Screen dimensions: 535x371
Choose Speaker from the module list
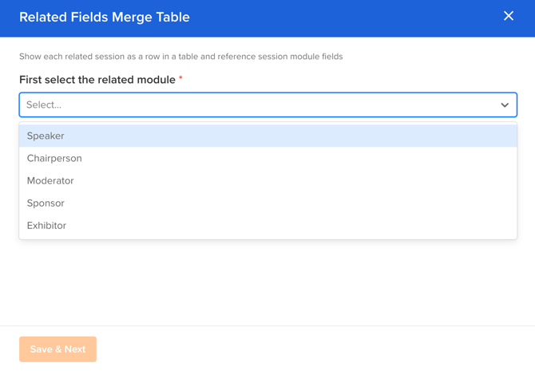tap(46, 136)
